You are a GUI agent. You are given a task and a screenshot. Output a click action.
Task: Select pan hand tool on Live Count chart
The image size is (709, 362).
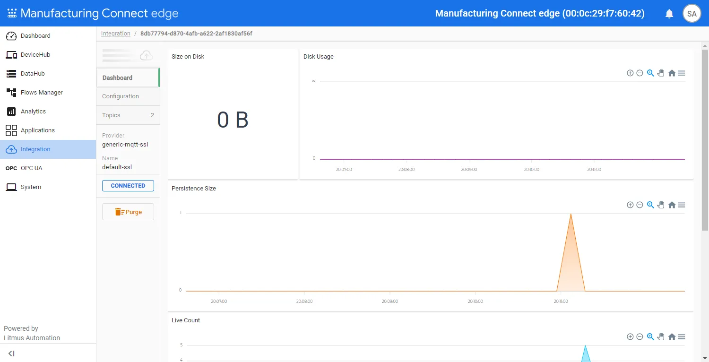(661, 337)
